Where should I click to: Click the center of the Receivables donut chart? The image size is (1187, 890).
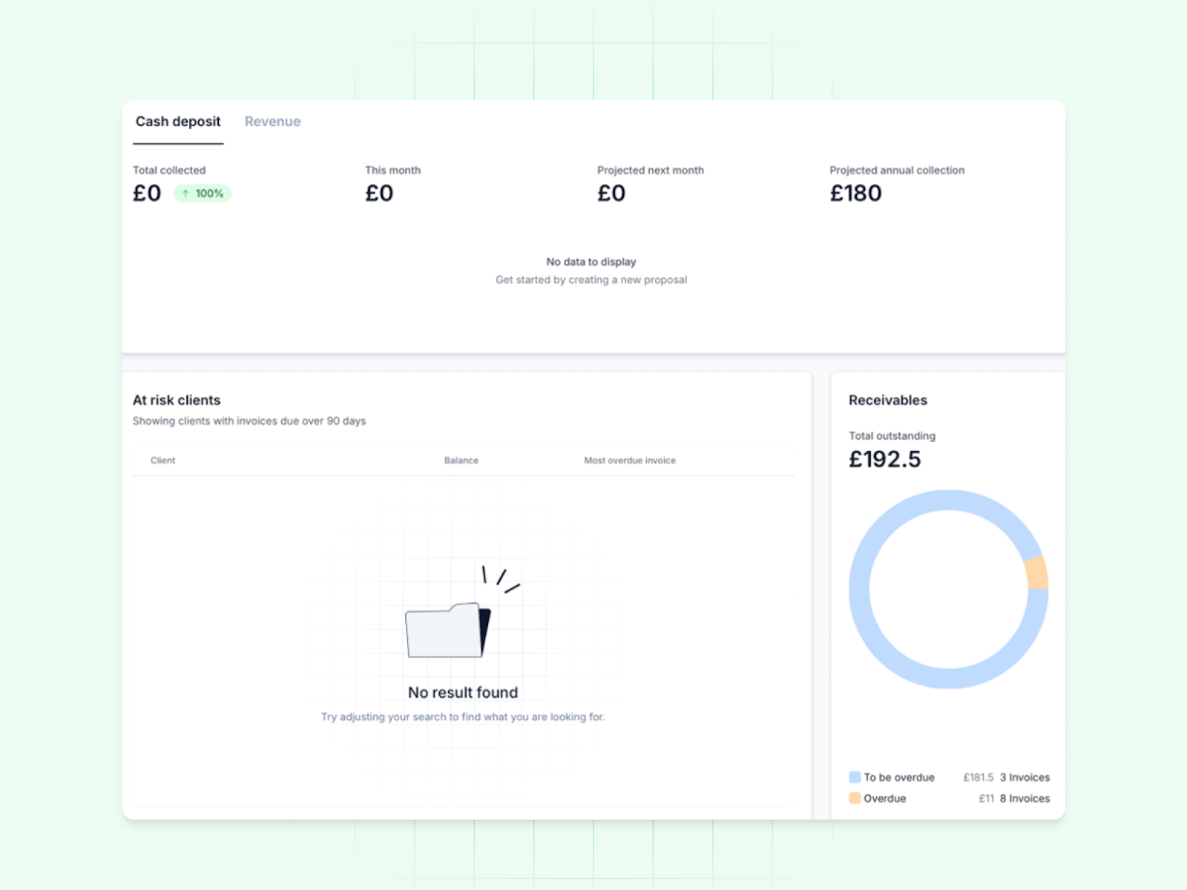click(949, 587)
